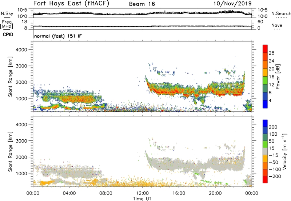The width and height of the screenshot is (291, 201).
Task: Click the 'Freq. [MHz]' axis label
Action: (x=7, y=24)
